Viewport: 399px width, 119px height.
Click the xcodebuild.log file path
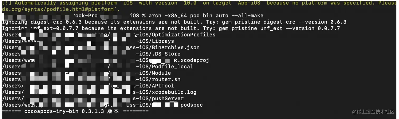coord(99,92)
